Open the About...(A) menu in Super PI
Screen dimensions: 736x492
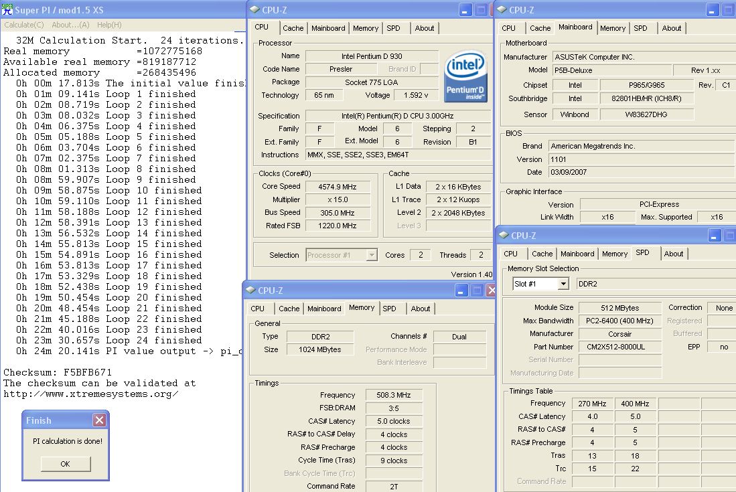pyautogui.click(x=70, y=25)
